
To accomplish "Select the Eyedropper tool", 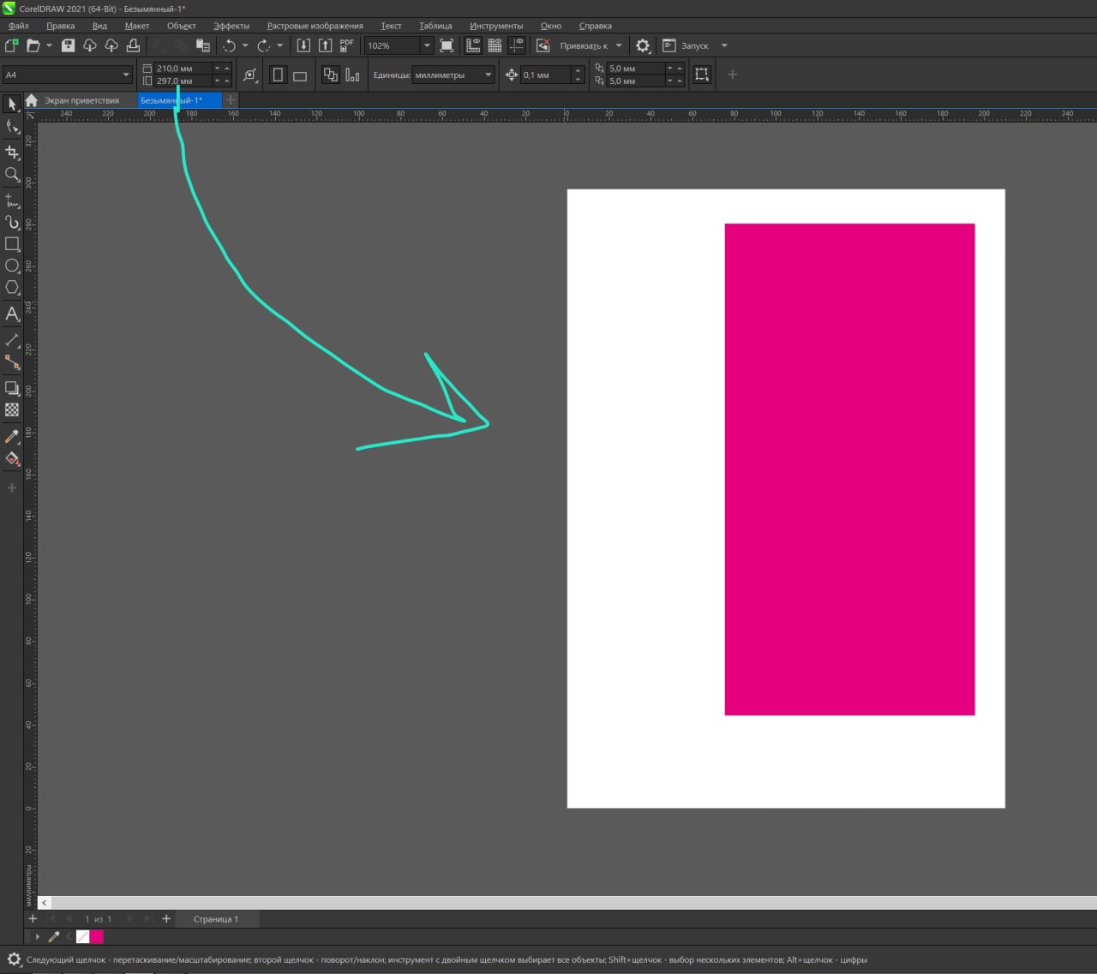I will click(x=12, y=436).
